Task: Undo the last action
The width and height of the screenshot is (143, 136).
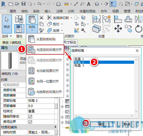Action: (x=39, y=4)
